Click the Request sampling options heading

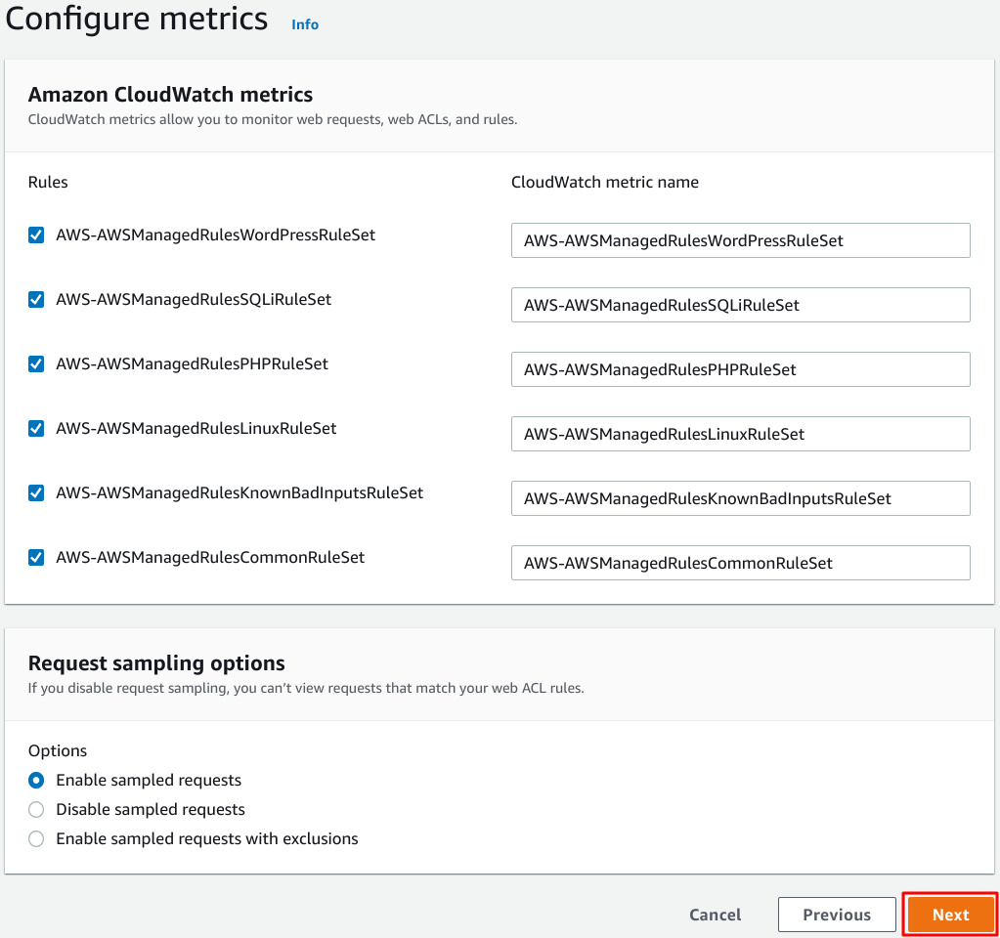[x=156, y=663]
